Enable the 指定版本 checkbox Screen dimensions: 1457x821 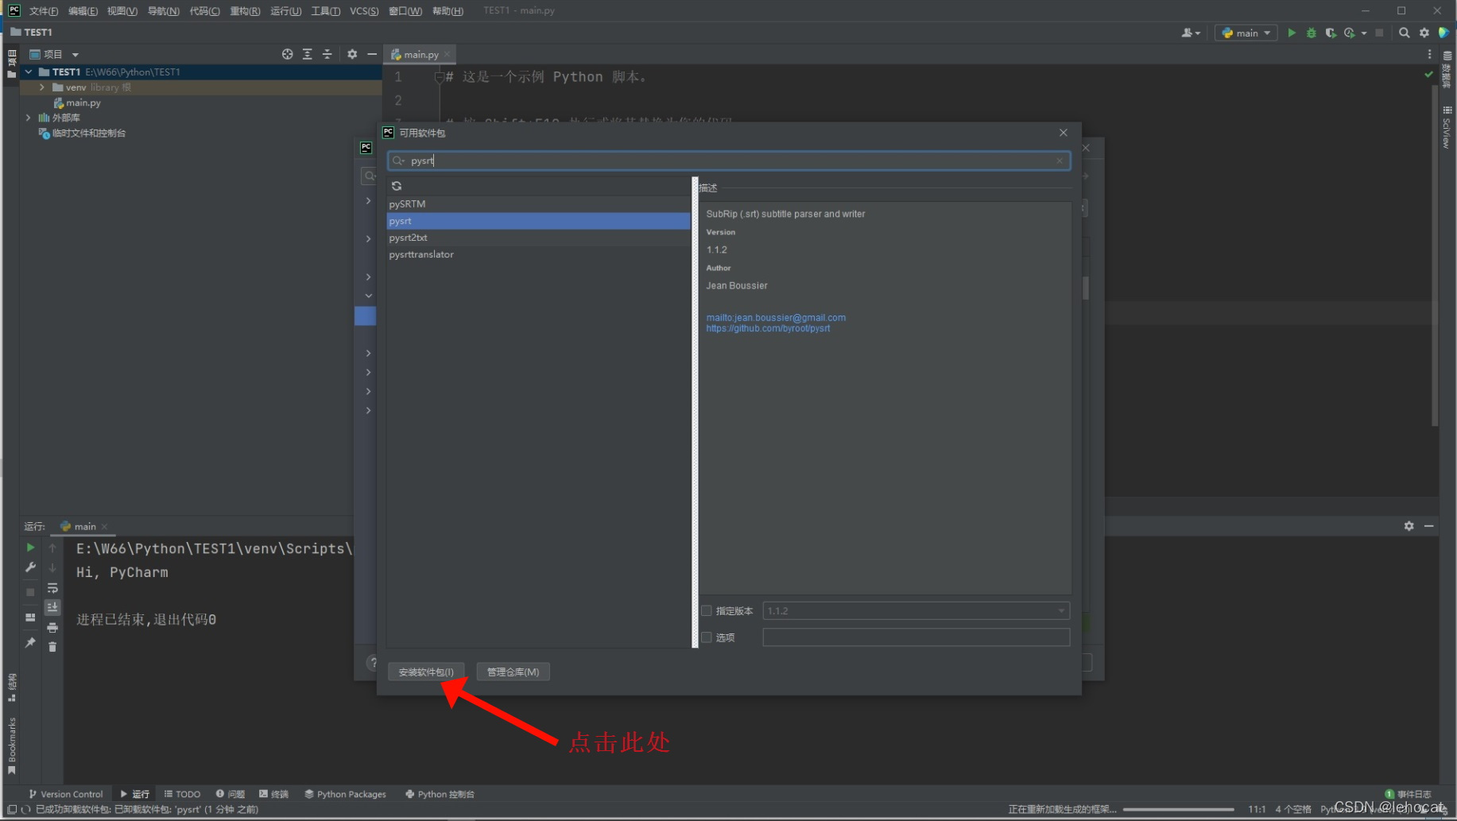pos(706,611)
